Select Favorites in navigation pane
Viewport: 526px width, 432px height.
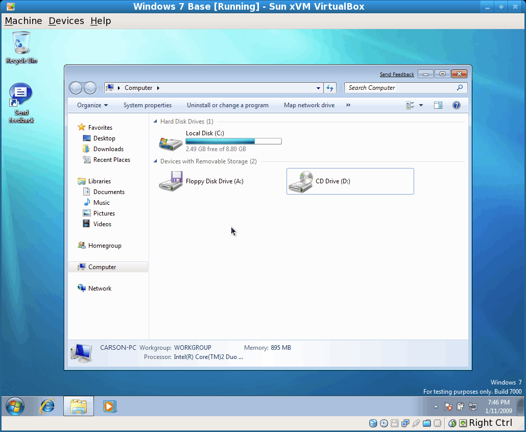[100, 128]
